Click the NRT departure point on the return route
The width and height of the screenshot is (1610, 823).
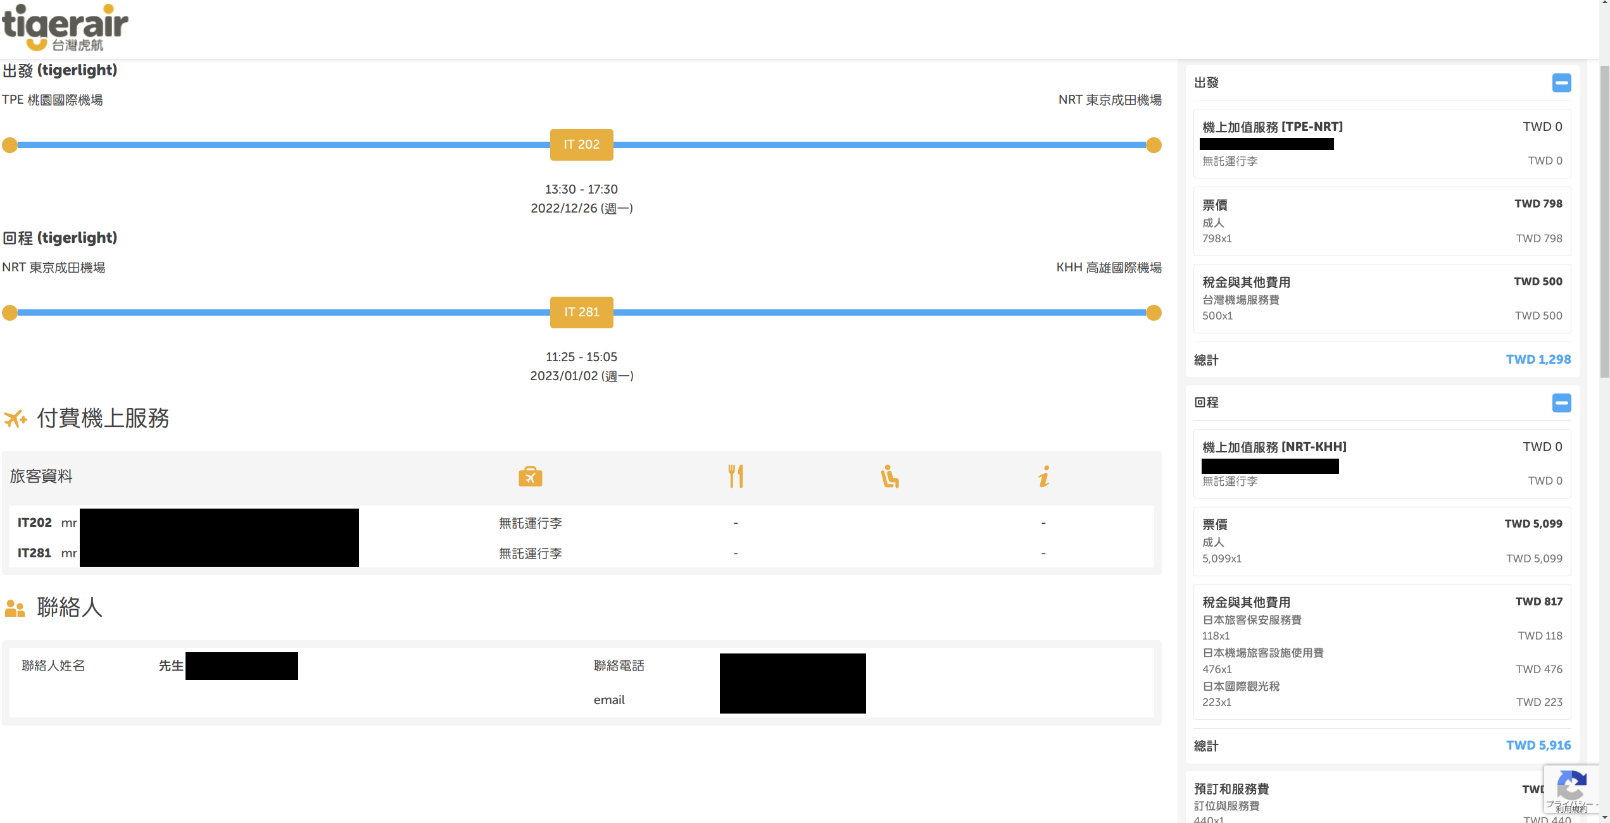pyautogui.click(x=9, y=312)
